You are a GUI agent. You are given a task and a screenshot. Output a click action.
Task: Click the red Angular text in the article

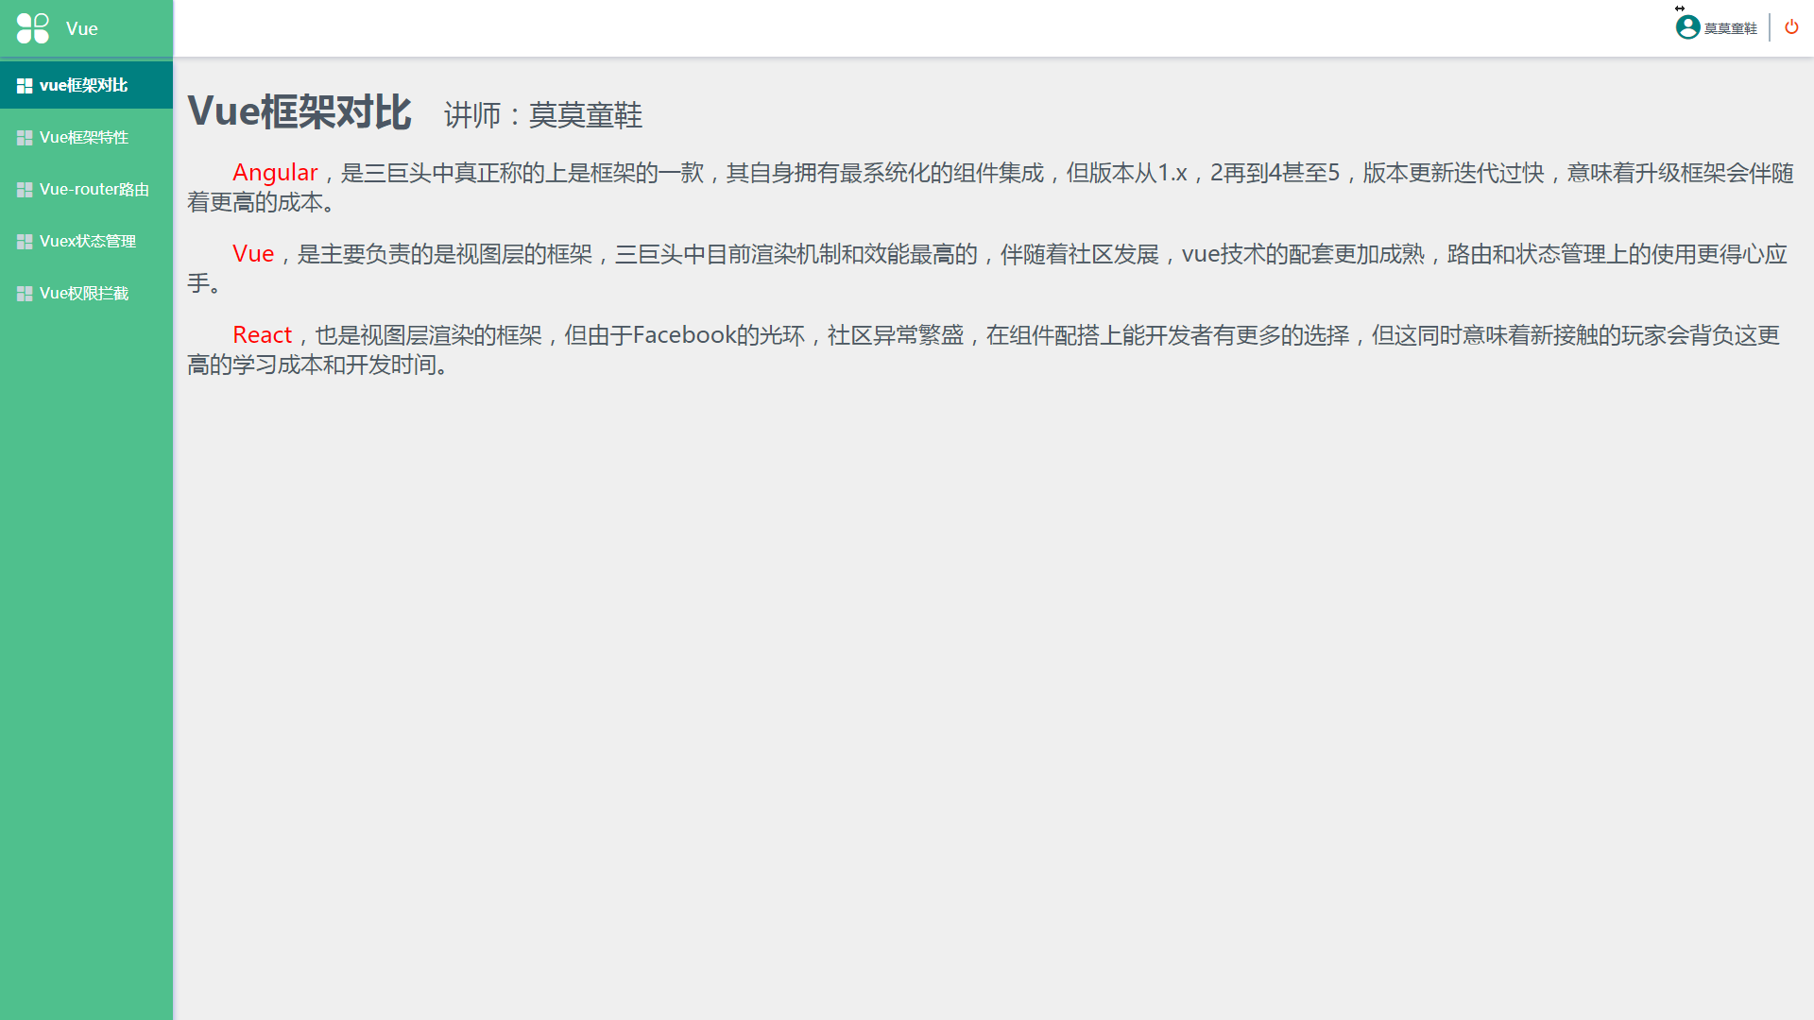click(275, 173)
